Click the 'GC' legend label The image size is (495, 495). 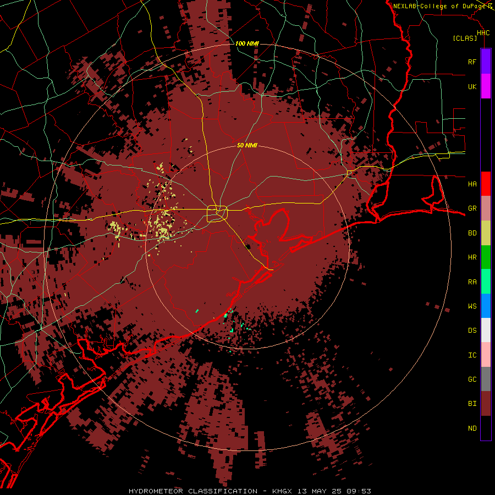coord(472,379)
